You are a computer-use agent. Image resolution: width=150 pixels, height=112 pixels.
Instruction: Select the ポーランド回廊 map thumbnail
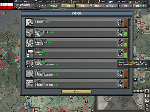point(29,43)
